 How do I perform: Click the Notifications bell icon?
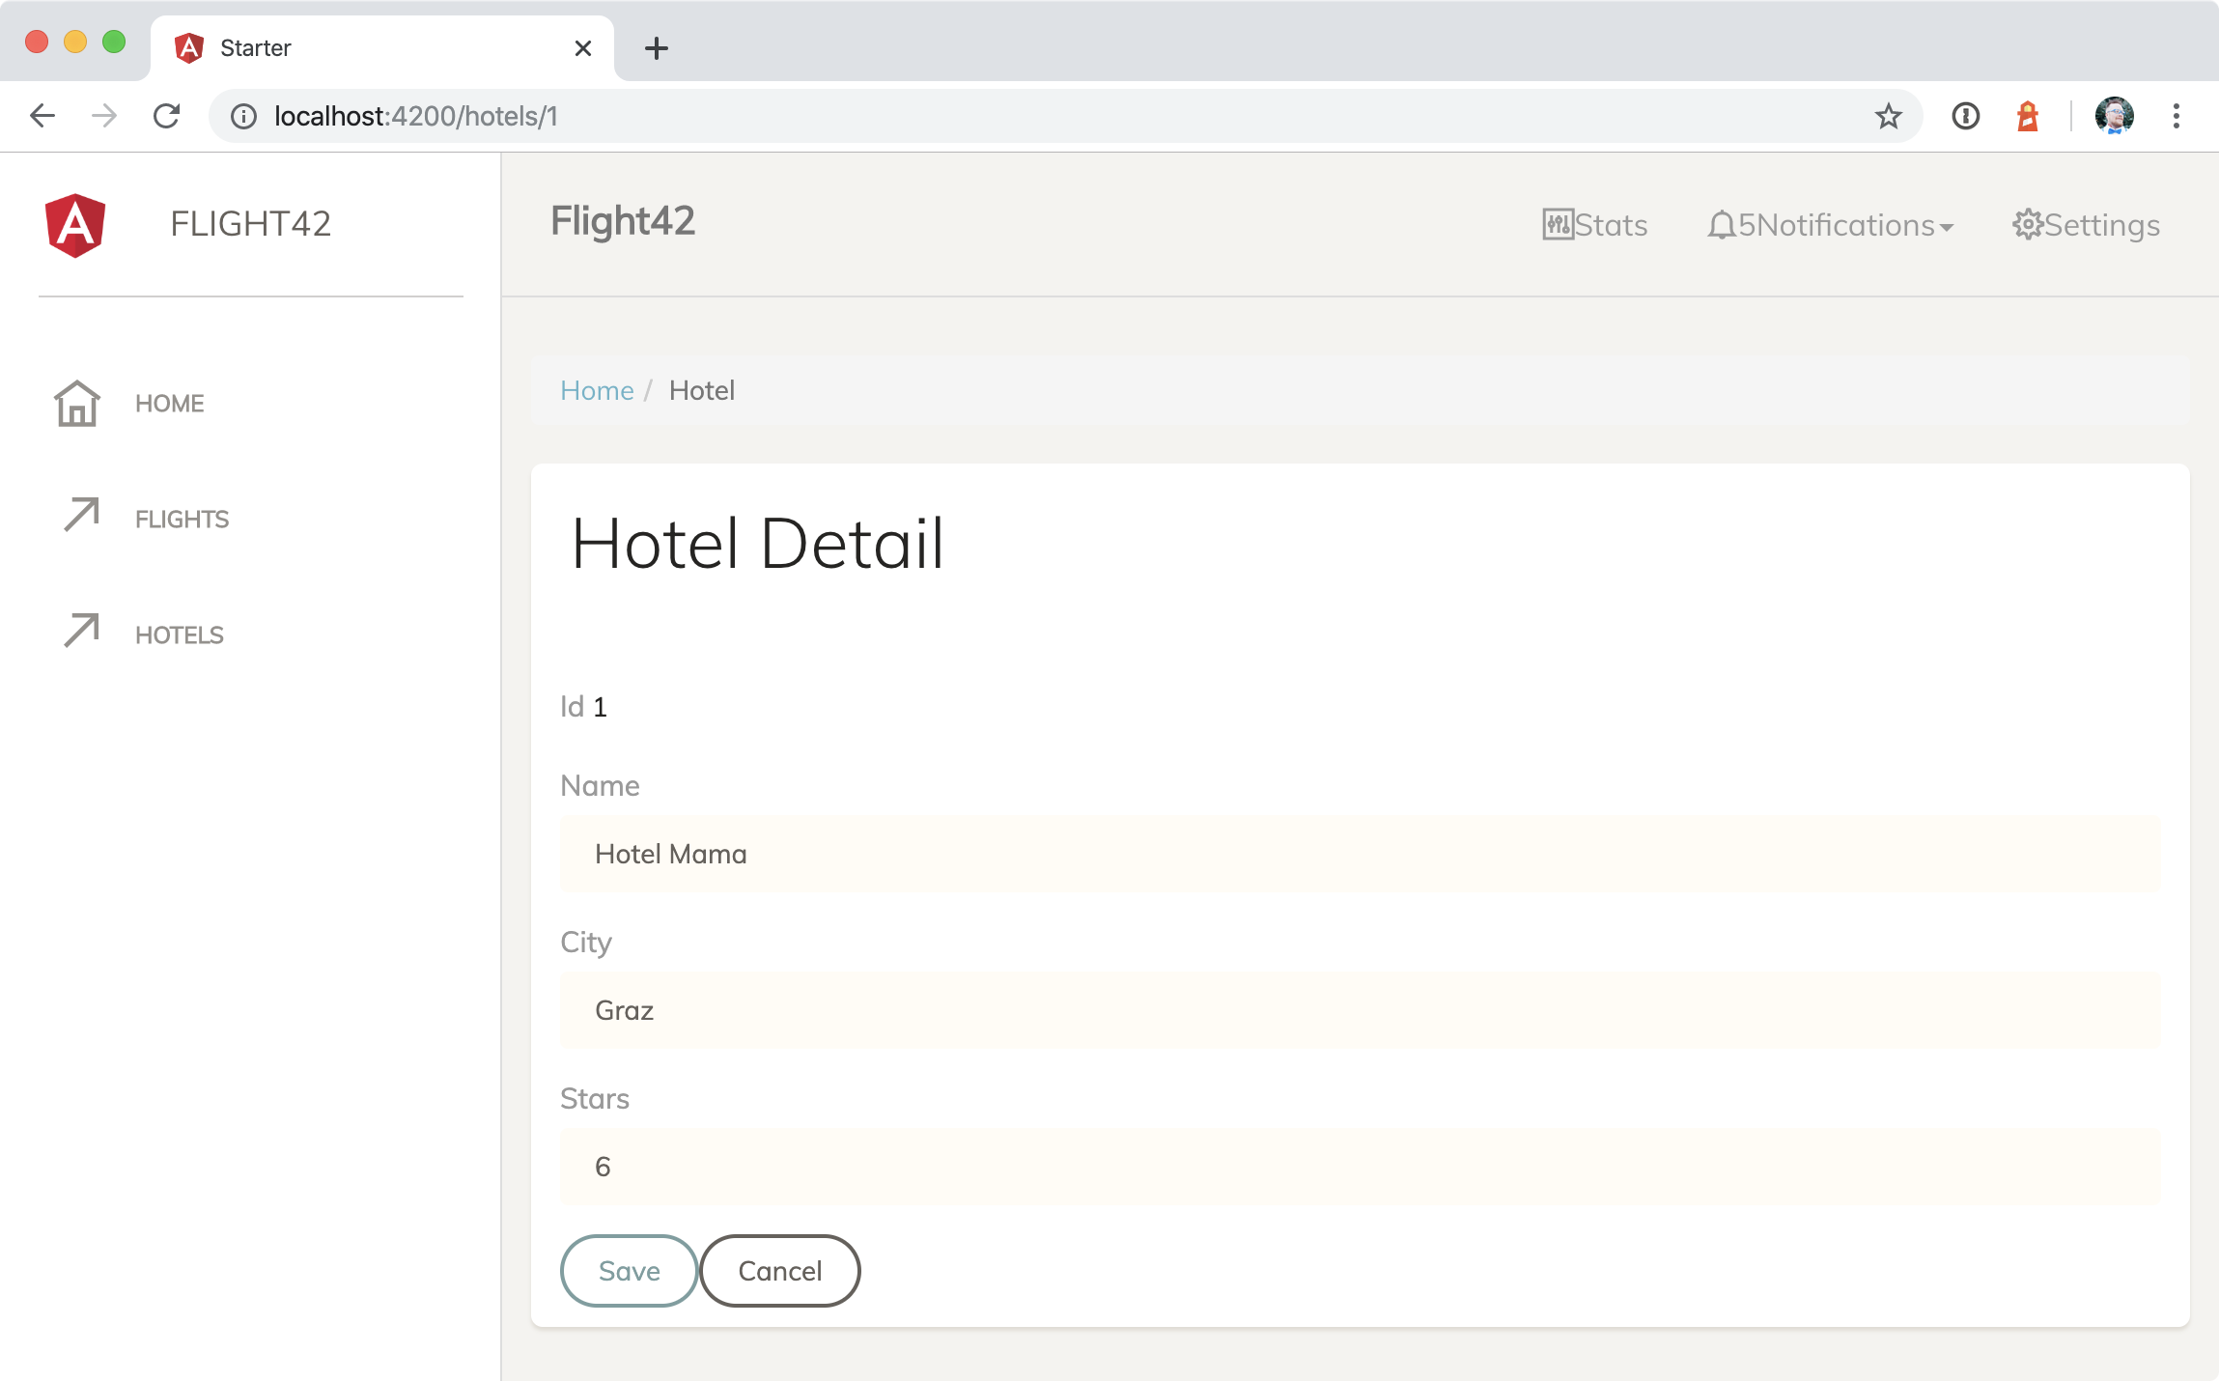click(1721, 225)
